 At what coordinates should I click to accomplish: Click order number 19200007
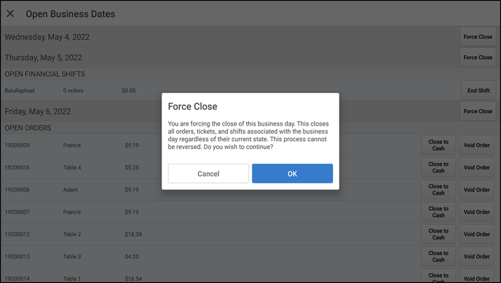18,212
